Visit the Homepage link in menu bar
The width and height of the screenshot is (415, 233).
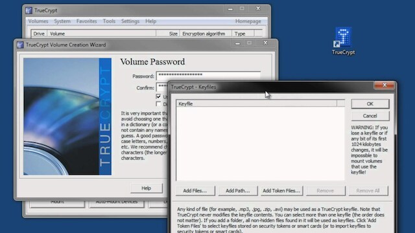pos(248,21)
